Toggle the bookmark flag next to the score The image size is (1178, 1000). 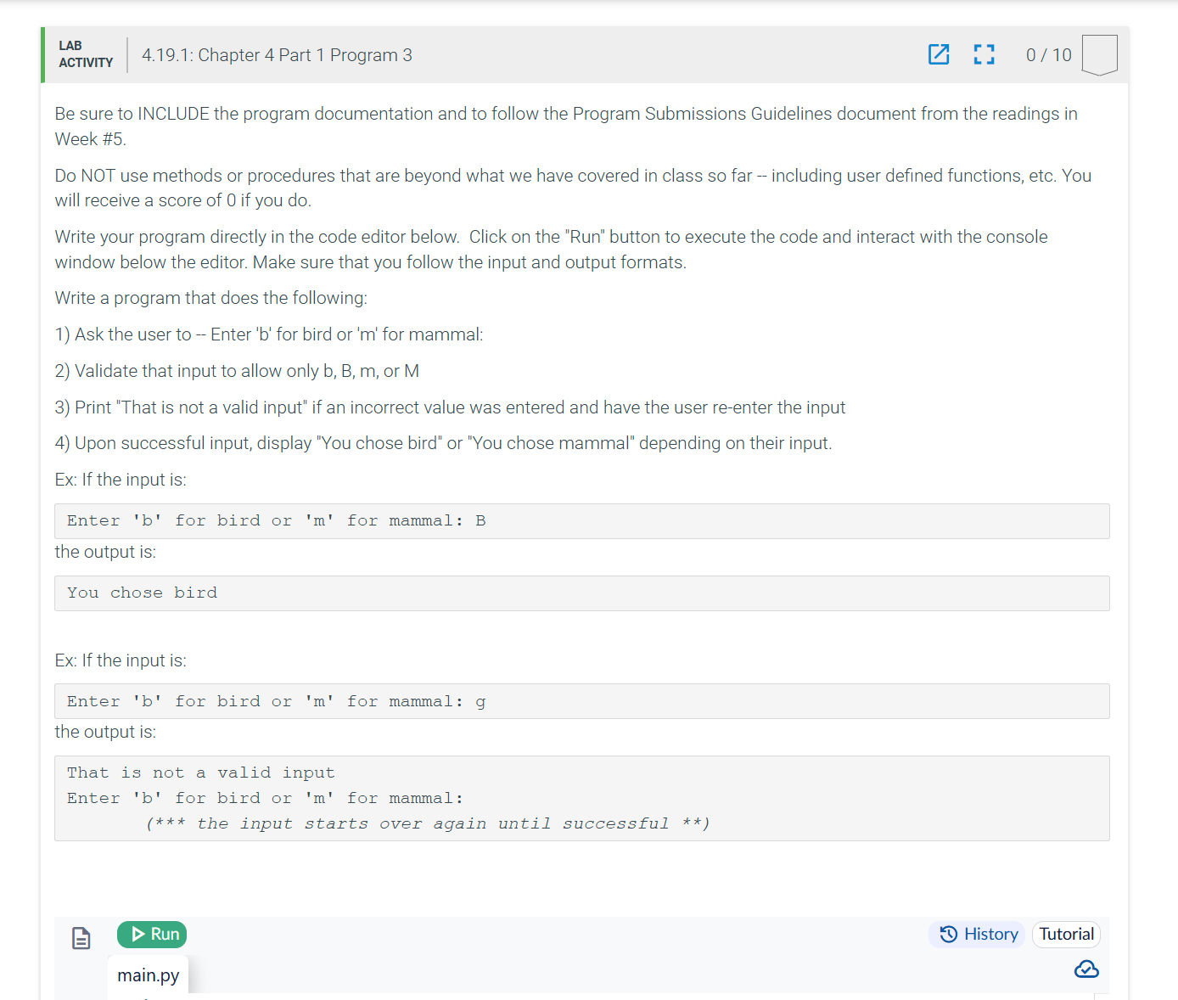pos(1099,53)
